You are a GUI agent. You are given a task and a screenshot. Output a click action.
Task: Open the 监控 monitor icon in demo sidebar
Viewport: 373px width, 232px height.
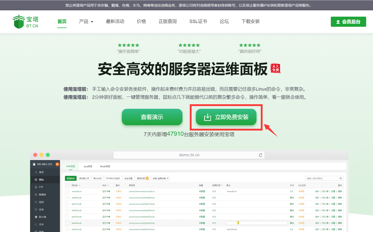36,202
